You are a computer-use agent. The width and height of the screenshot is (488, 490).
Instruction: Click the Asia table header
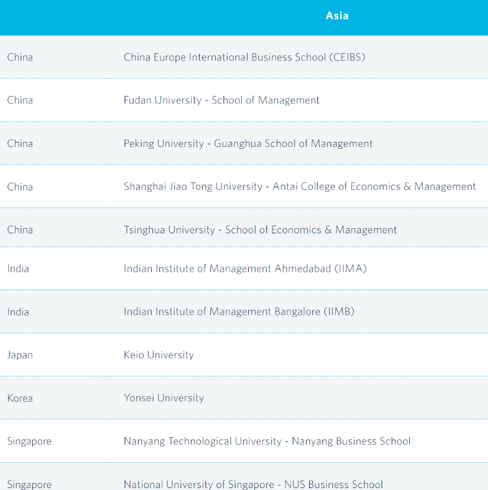(x=337, y=16)
